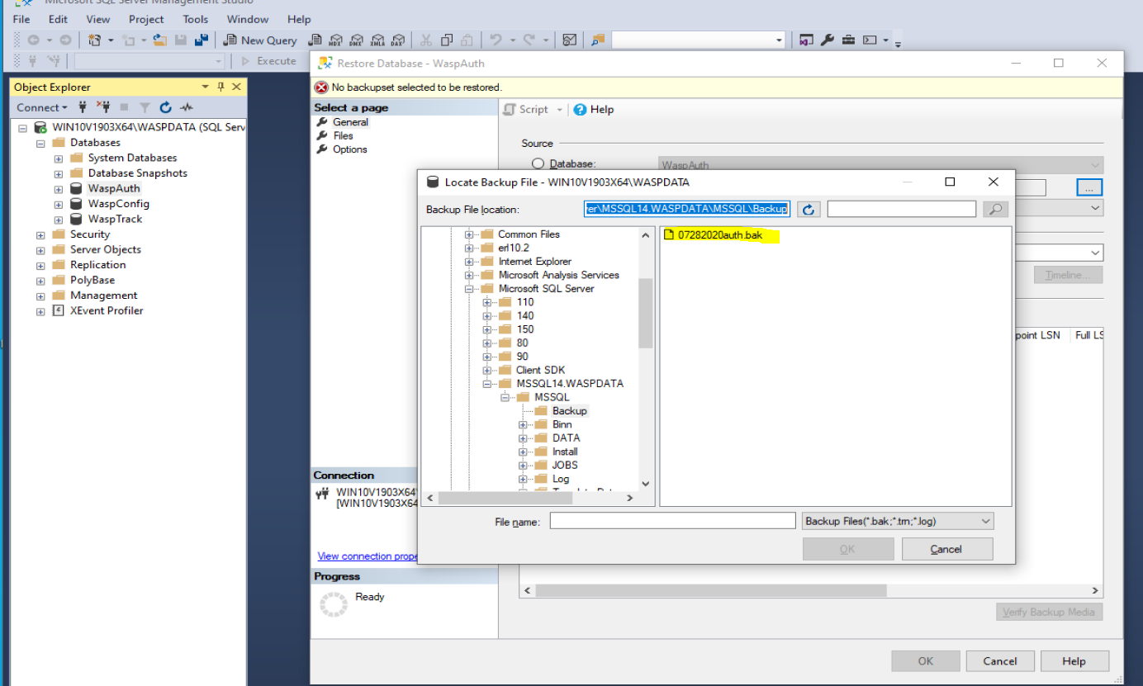Click the Backup File location path field
1143x686 pixels.
pos(687,210)
